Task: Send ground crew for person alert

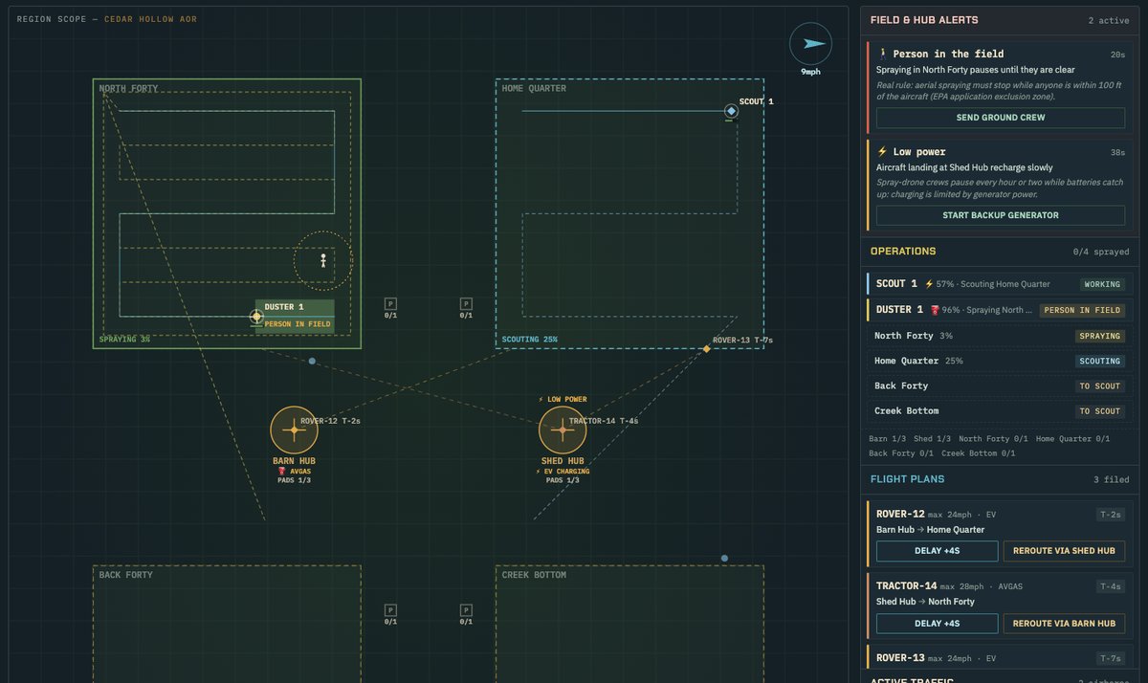Action: tap(1001, 118)
